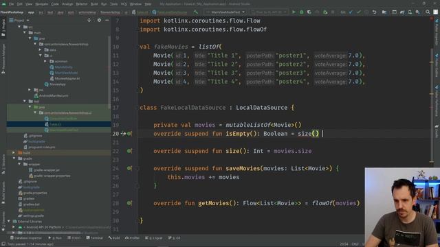Image resolution: width=440 pixels, height=247 pixels.
Task: Click the override gutter icon on line 22
Action: click(x=129, y=151)
